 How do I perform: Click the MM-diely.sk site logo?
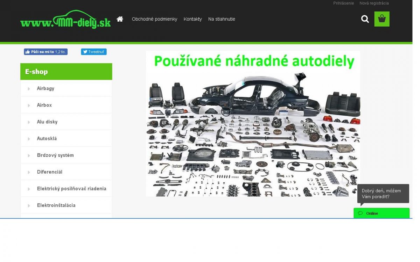65,20
